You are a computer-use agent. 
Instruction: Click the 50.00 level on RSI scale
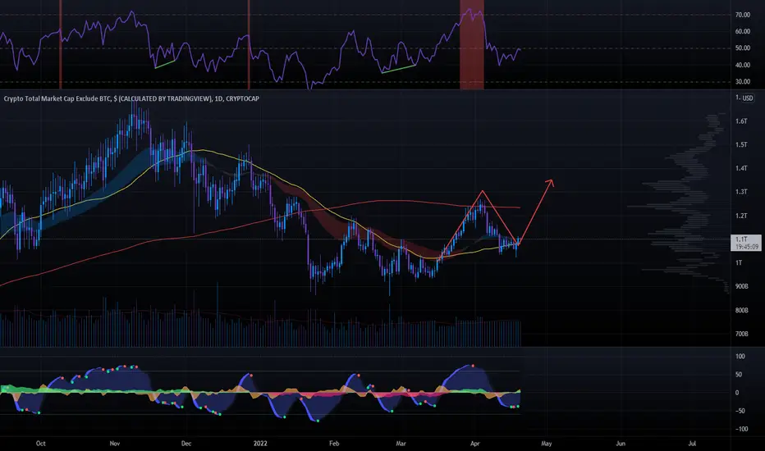(743, 48)
